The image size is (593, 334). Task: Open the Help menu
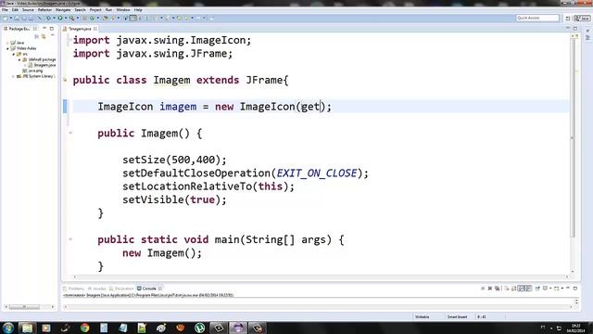(x=138, y=10)
